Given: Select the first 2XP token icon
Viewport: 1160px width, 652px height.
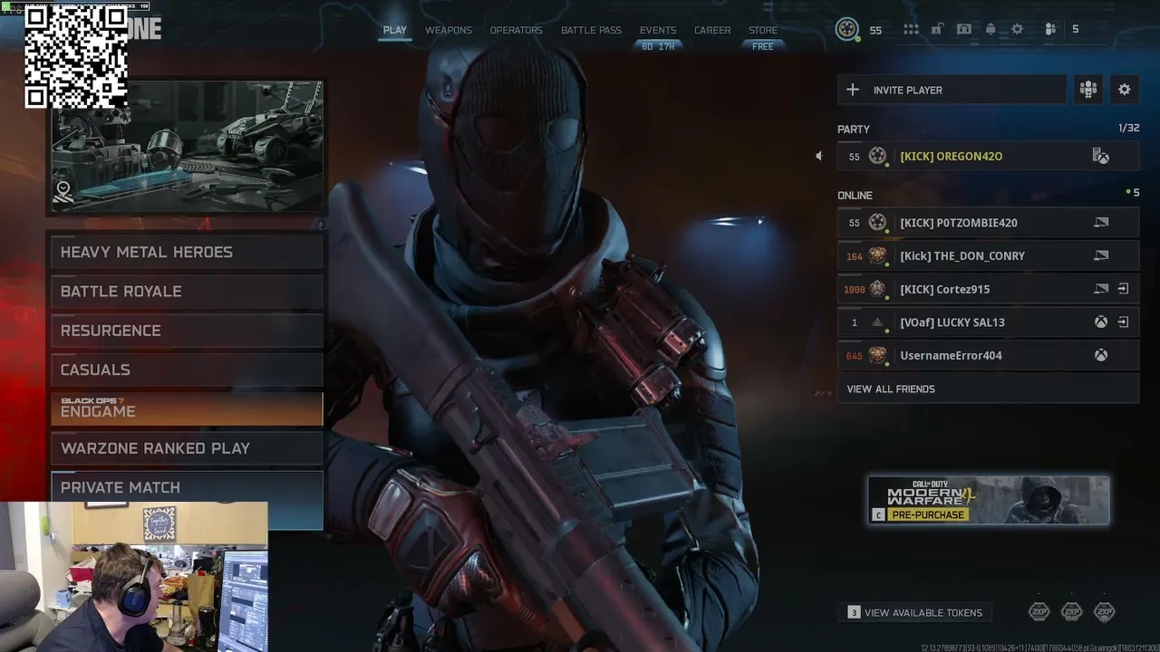Looking at the screenshot, I should click(x=1039, y=612).
